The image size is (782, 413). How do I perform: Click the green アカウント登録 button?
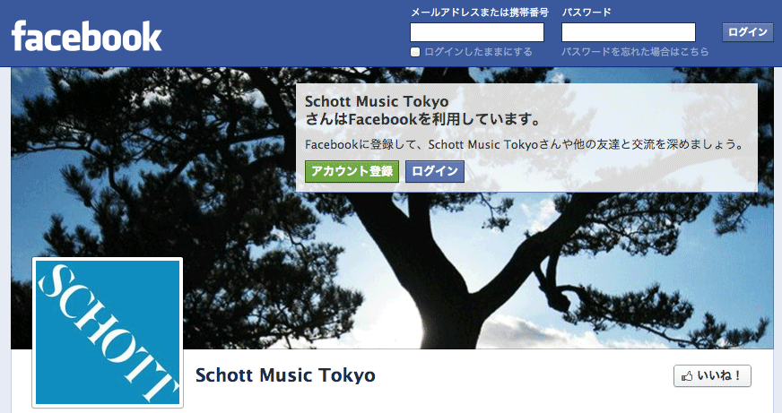(352, 171)
